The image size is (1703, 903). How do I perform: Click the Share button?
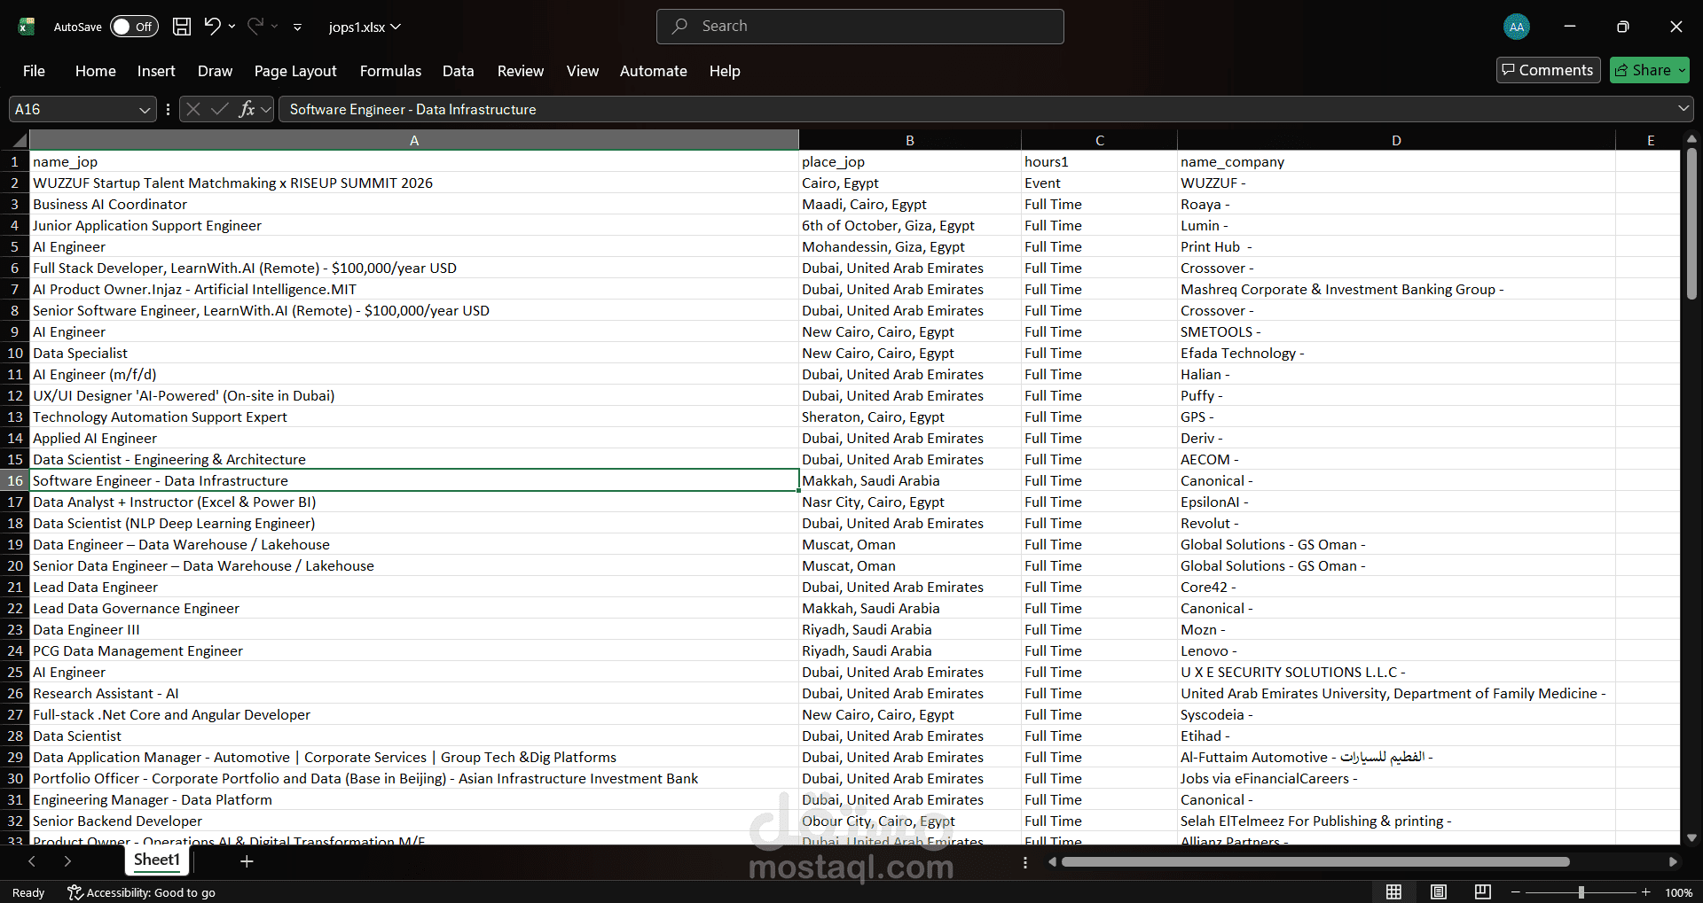coord(1650,70)
